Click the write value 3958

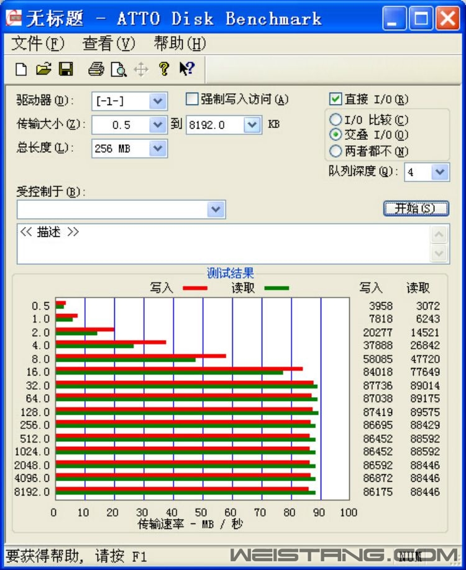381,306
